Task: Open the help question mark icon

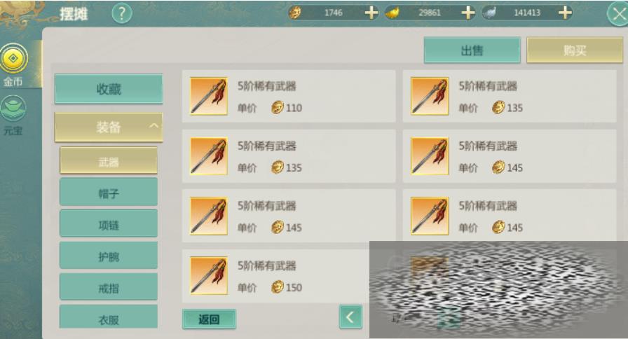Action: (122, 13)
